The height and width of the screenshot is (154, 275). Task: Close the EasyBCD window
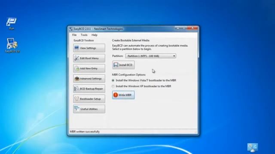point(192,28)
